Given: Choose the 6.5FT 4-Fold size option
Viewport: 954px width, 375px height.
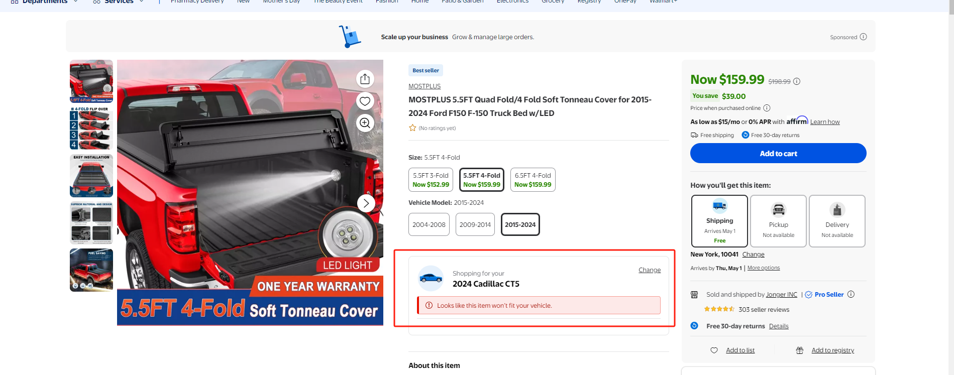Looking at the screenshot, I should click(x=533, y=180).
